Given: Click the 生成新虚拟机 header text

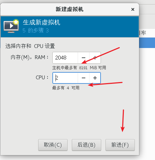Looking at the screenshot, I should pyautogui.click(x=42, y=22).
